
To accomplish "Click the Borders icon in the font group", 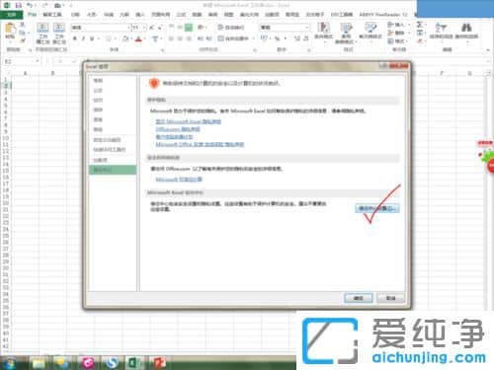I will click(108, 38).
